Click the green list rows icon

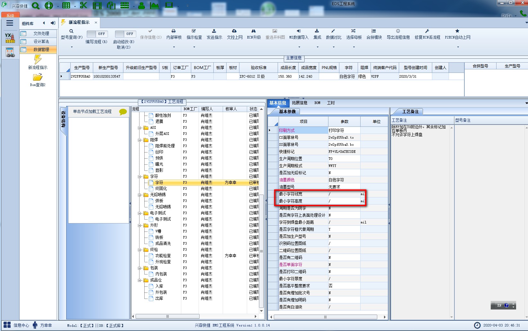[x=125, y=5]
